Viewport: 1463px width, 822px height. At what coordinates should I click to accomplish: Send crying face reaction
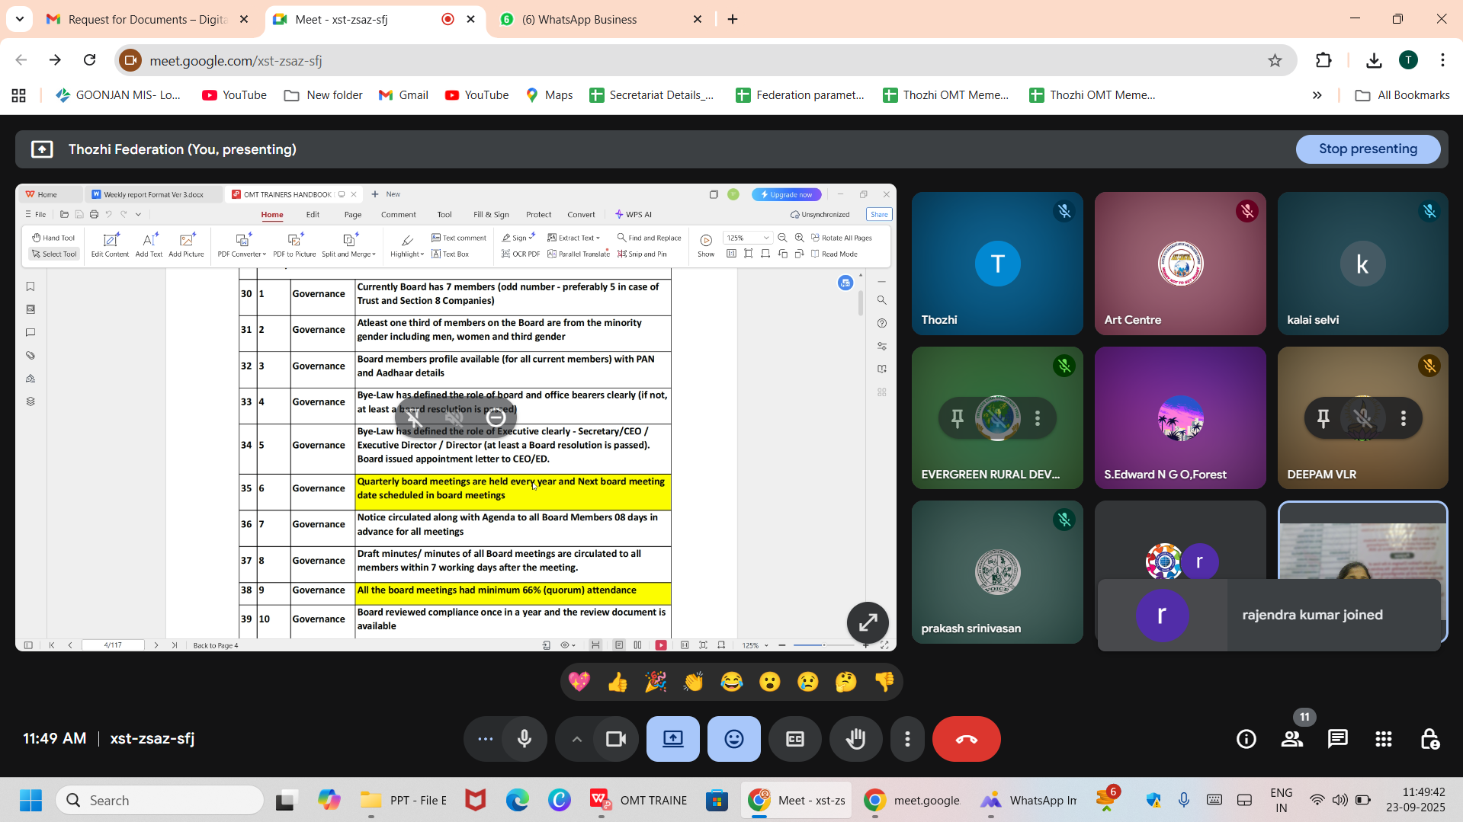(808, 681)
